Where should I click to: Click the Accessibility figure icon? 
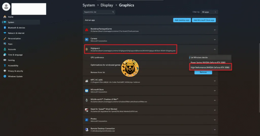5,65
